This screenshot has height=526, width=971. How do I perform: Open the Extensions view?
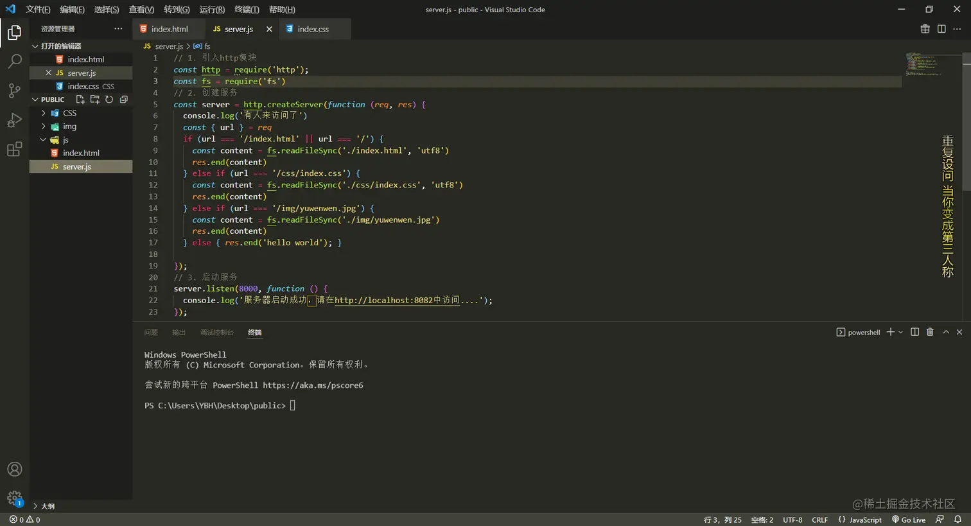pos(14,150)
